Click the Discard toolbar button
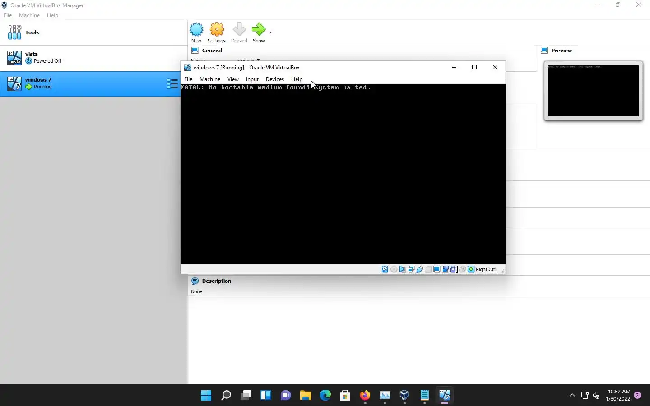Image resolution: width=650 pixels, height=406 pixels. tap(239, 32)
